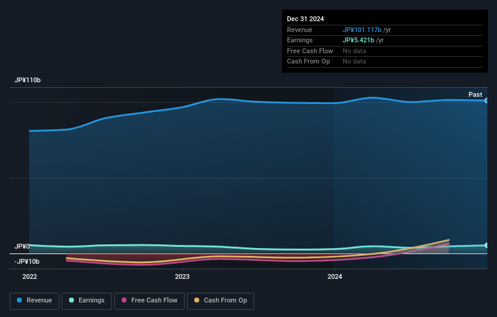Click the 2023 x-axis label
Viewport: 497px width, 317px height.
click(x=182, y=277)
